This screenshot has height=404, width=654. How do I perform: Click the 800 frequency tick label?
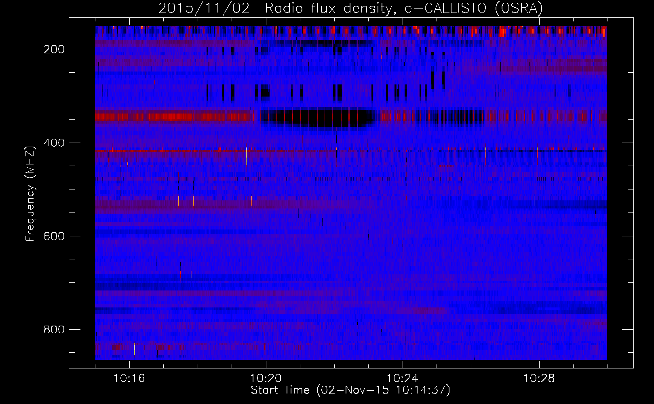pyautogui.click(x=54, y=330)
